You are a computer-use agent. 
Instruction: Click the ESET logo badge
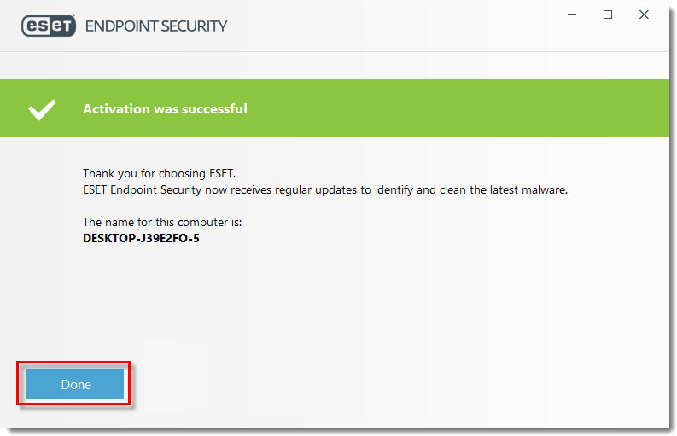[x=49, y=26]
